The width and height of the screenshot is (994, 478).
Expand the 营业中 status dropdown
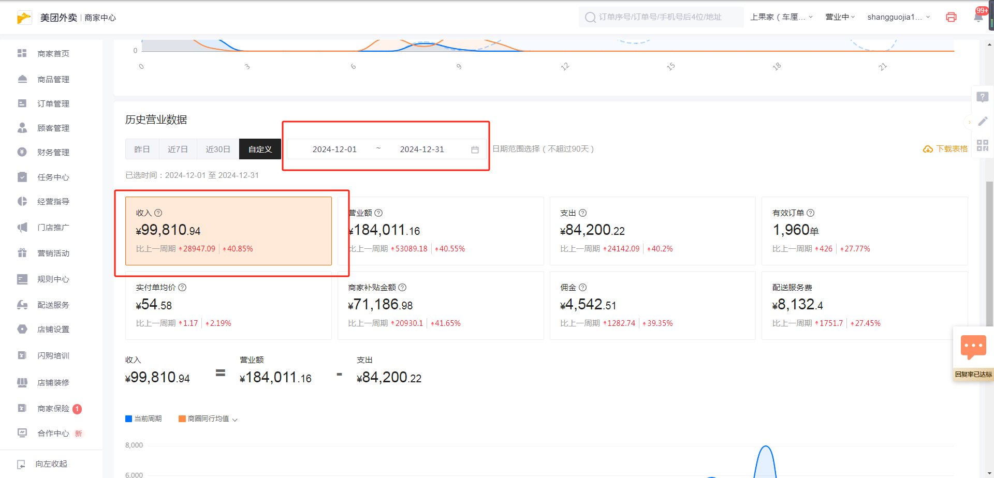coord(840,17)
